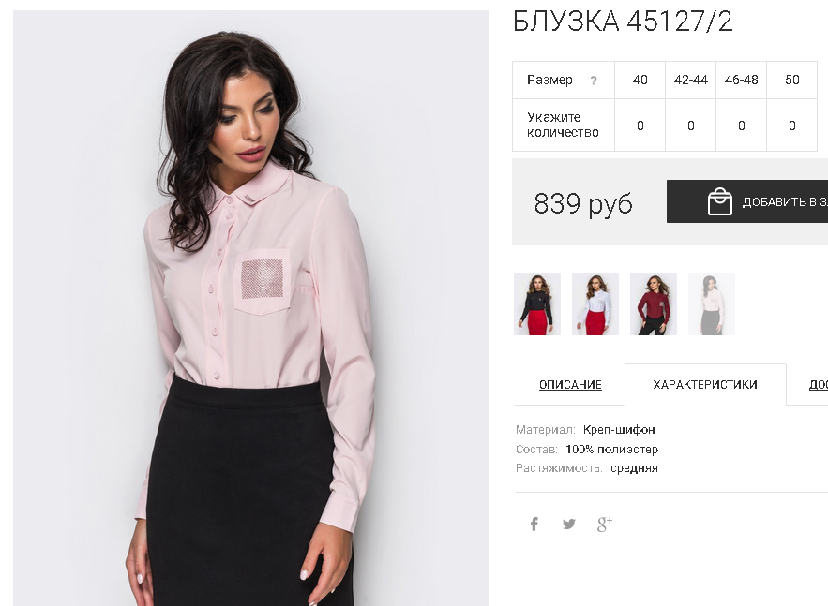This screenshot has height=606, width=828.
Task: Set quantity for size 50
Action: [x=792, y=126]
